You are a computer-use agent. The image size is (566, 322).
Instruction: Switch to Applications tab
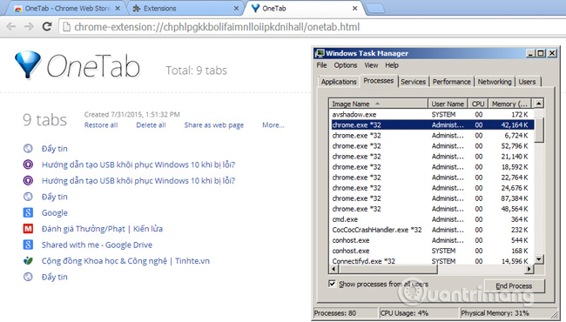pyautogui.click(x=339, y=82)
